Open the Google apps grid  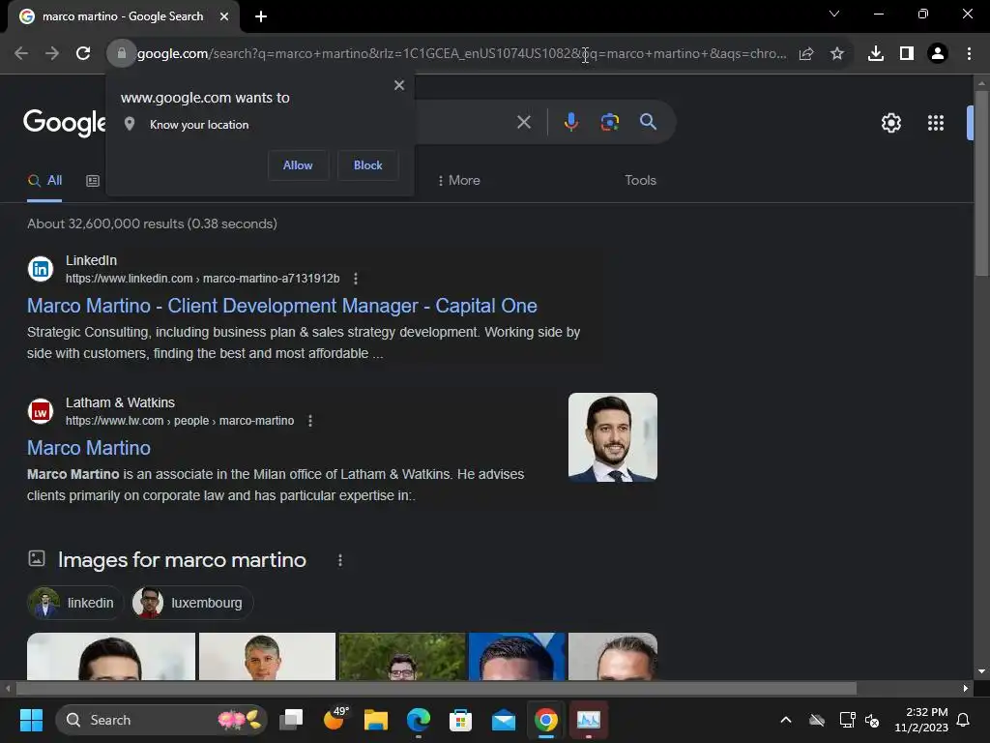(x=936, y=123)
